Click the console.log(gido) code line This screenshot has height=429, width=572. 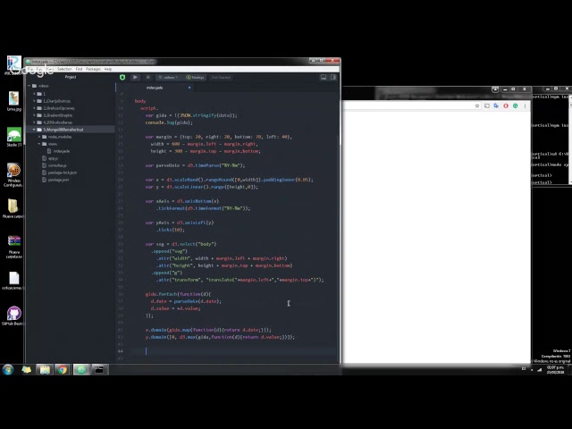[x=169, y=122]
